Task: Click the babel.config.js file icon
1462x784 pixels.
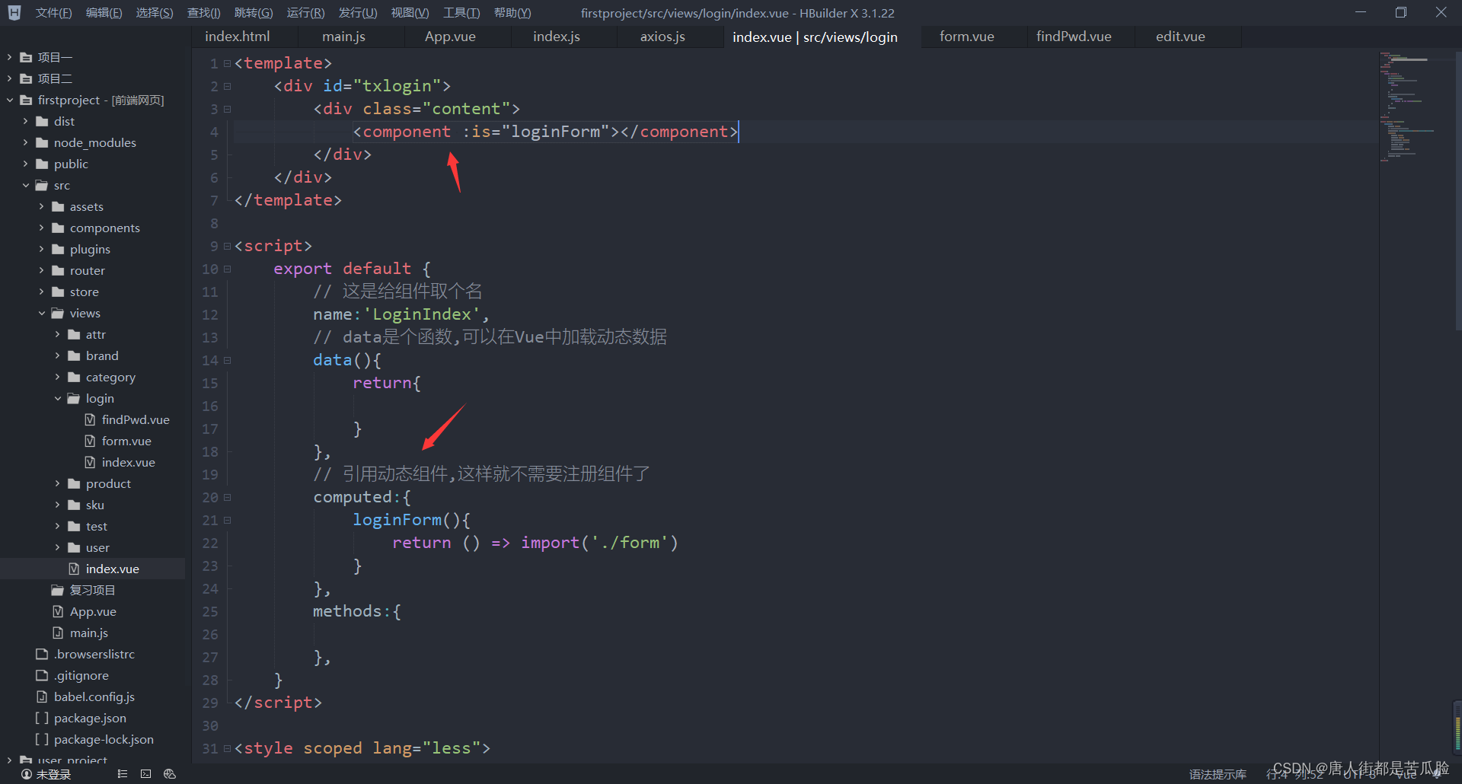Action: tap(42, 696)
